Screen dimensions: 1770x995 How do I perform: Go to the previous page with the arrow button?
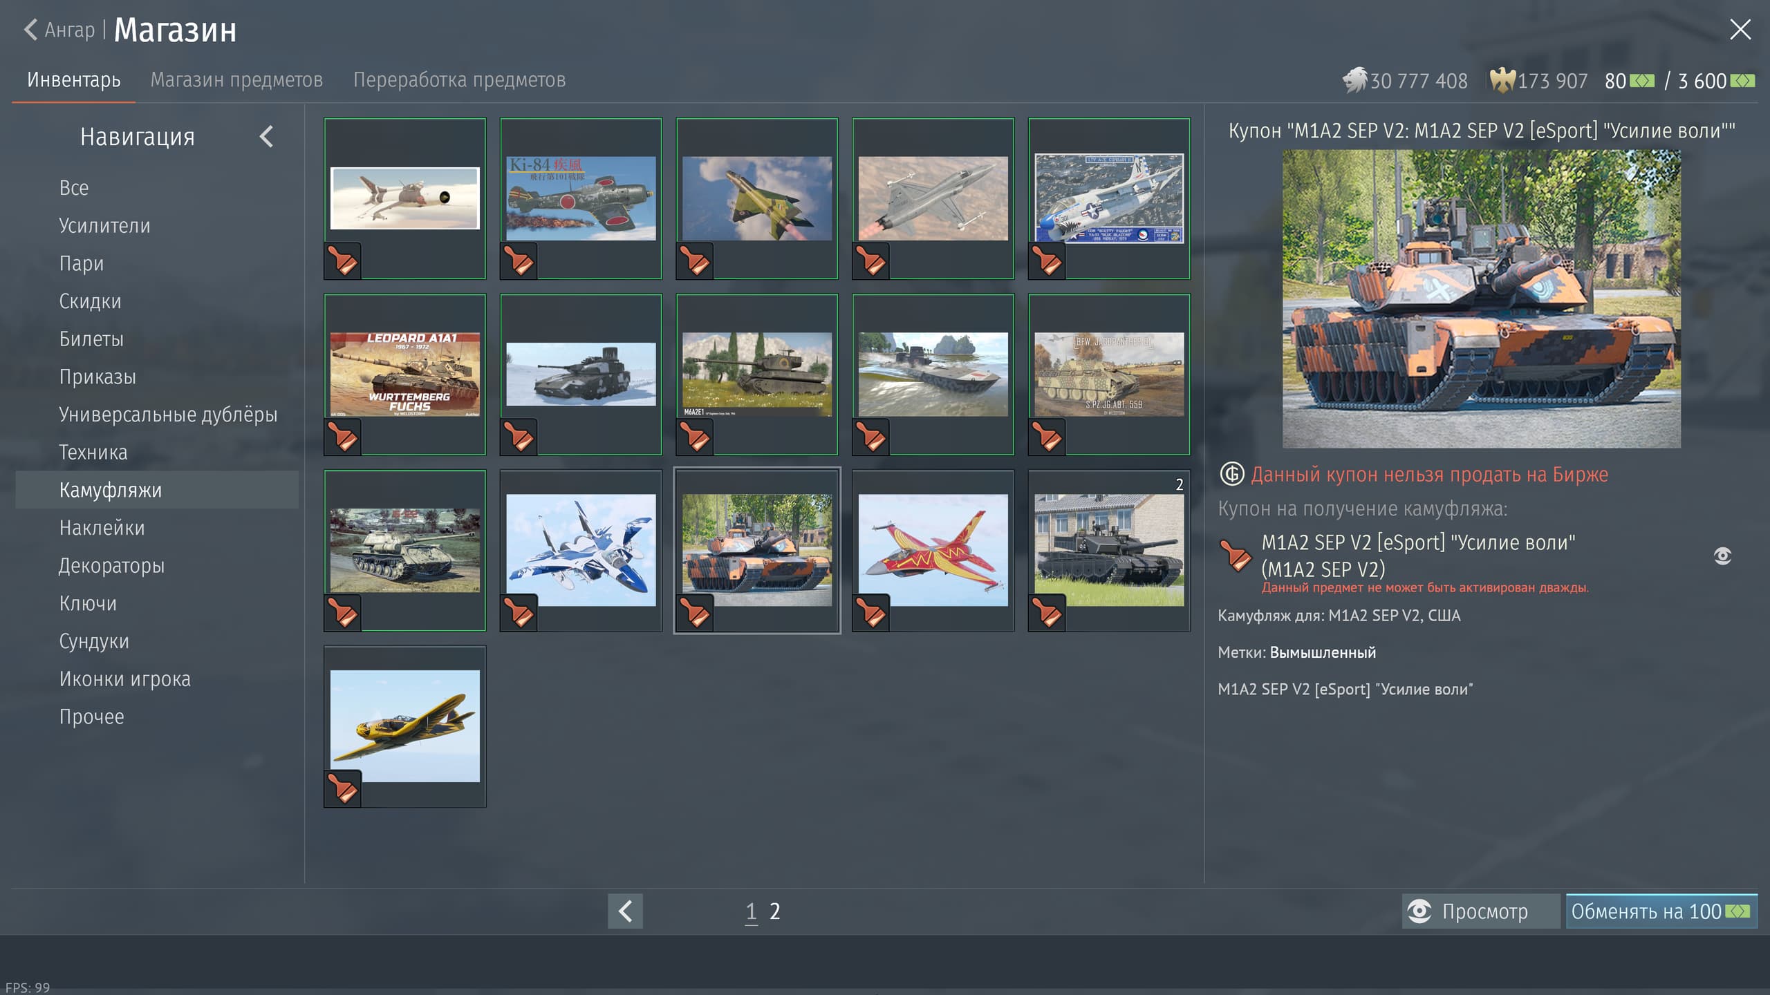click(625, 911)
